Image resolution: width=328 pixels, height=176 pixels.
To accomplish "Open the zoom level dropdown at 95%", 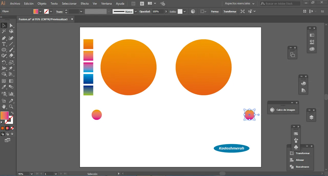I will click(32, 174).
